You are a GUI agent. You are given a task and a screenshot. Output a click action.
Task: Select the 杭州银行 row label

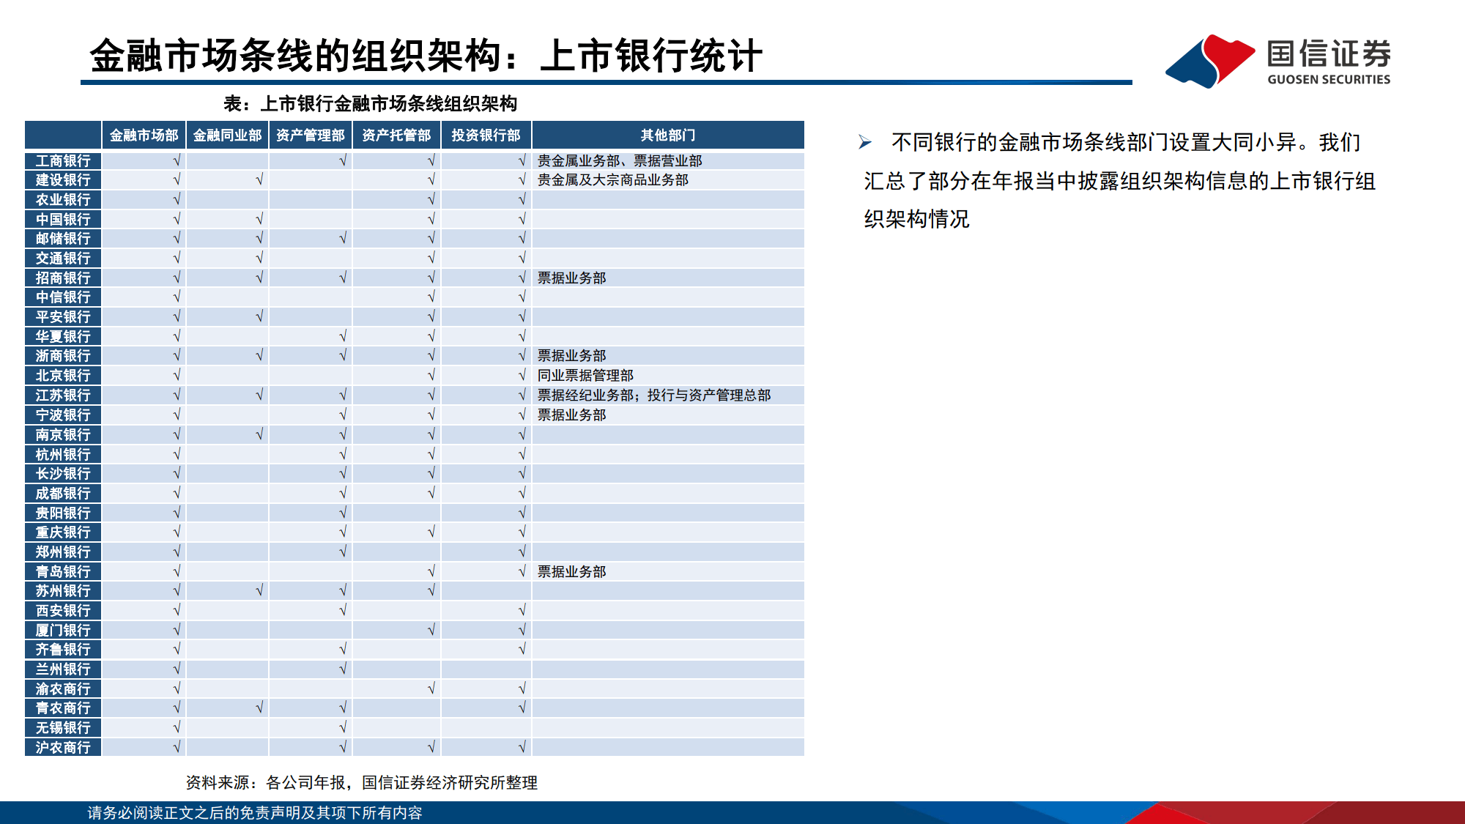point(63,454)
